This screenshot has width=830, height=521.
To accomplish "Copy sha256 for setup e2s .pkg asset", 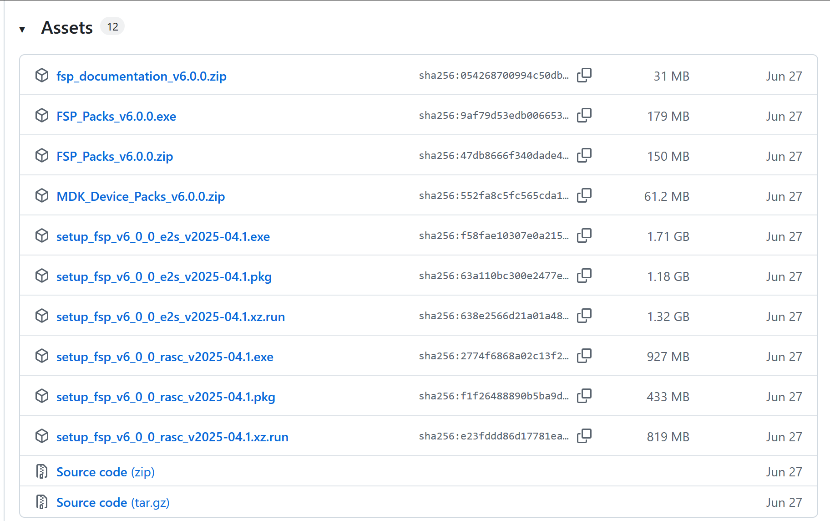I will [584, 276].
